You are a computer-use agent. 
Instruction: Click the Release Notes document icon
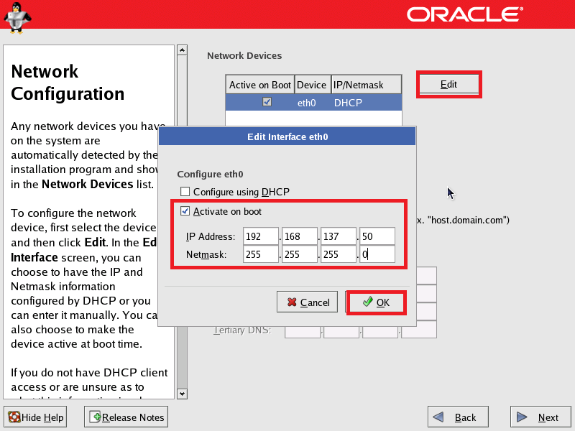tap(96, 417)
